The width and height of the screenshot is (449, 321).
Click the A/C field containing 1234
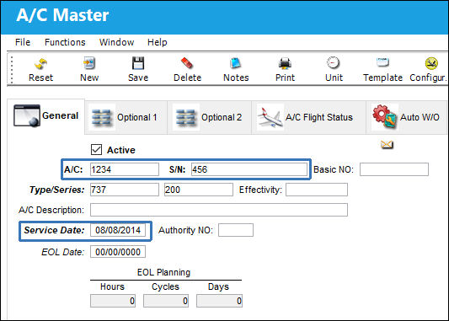(125, 169)
